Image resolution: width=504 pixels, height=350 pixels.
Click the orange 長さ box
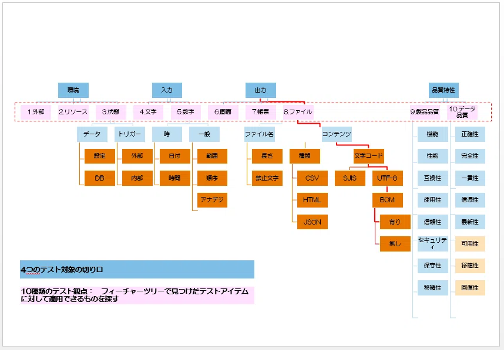point(267,156)
